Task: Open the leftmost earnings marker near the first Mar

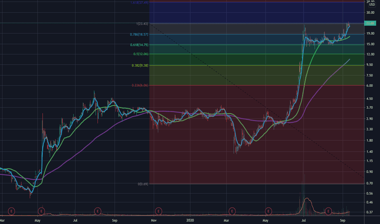Action: (x=11, y=211)
